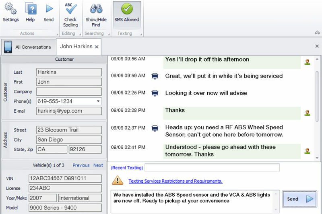This screenshot has height=214, width=322.
Task: Expand the Actions group launcher arrow
Action: point(57,35)
